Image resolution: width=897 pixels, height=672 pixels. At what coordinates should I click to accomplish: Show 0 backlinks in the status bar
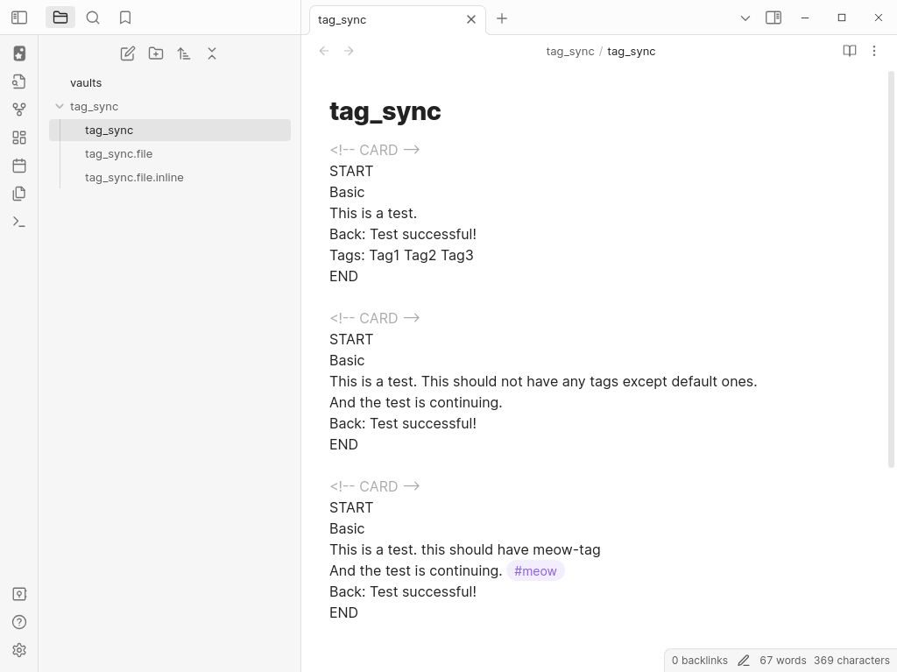[x=699, y=661]
